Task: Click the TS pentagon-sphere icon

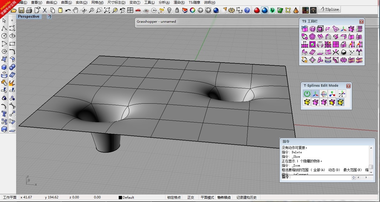Action: tap(313, 37)
